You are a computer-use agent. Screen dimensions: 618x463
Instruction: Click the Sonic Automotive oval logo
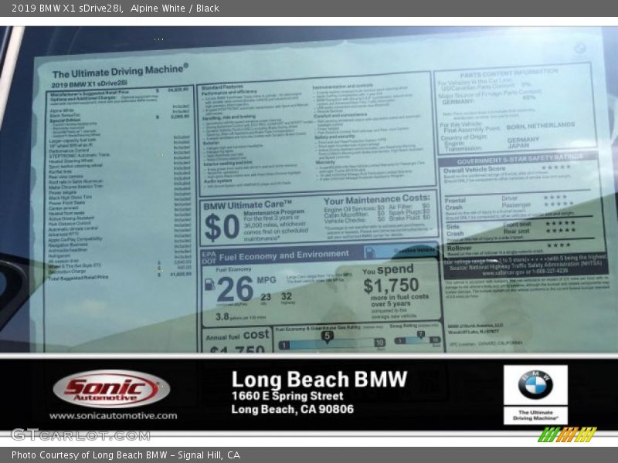pos(111,388)
